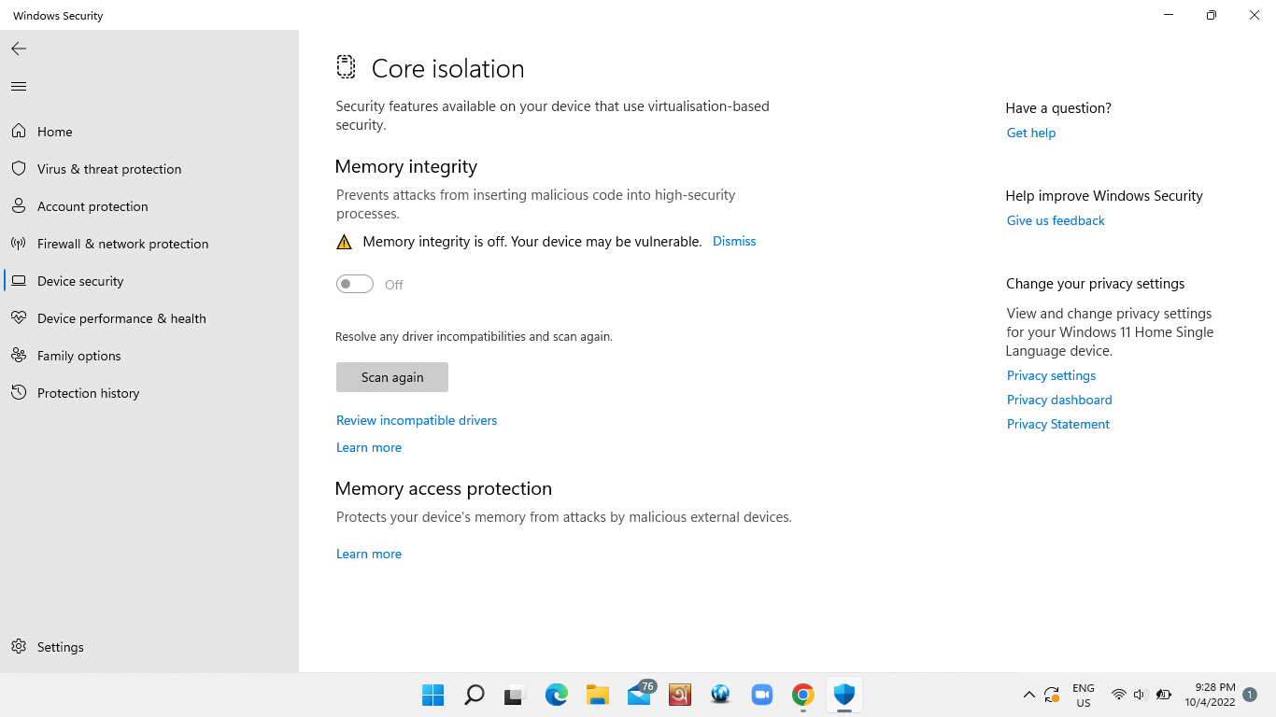View Protection history via its clock icon
This screenshot has height=717, width=1276.
[20, 393]
